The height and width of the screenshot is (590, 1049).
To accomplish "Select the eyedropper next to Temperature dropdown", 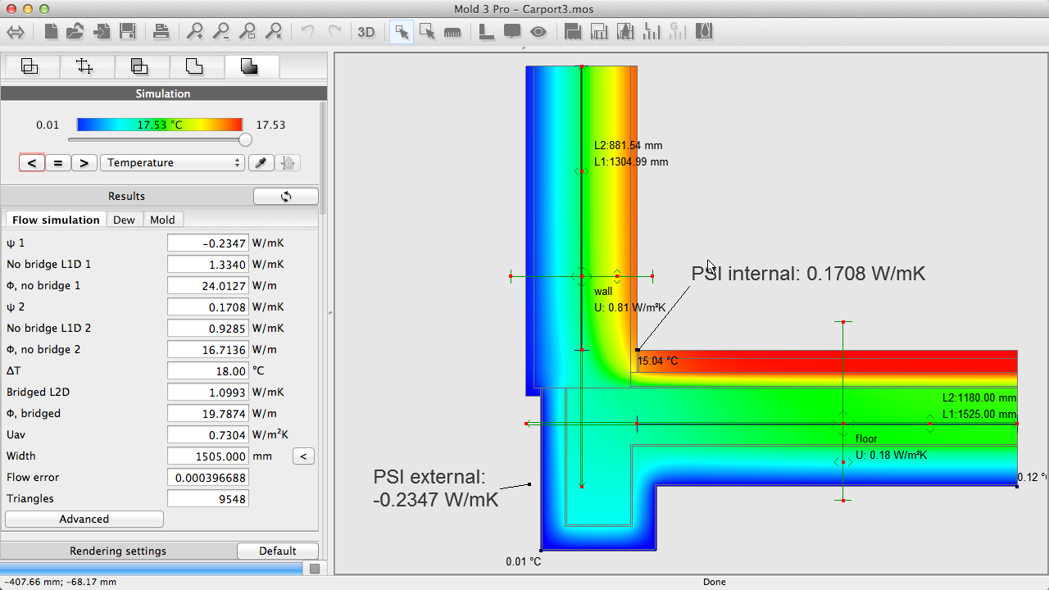I will [x=261, y=162].
